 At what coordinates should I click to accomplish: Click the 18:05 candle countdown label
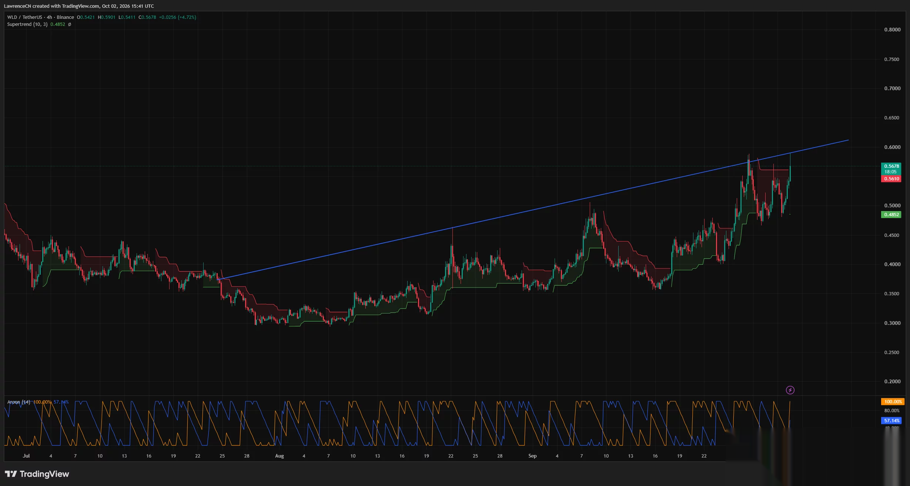click(x=891, y=172)
